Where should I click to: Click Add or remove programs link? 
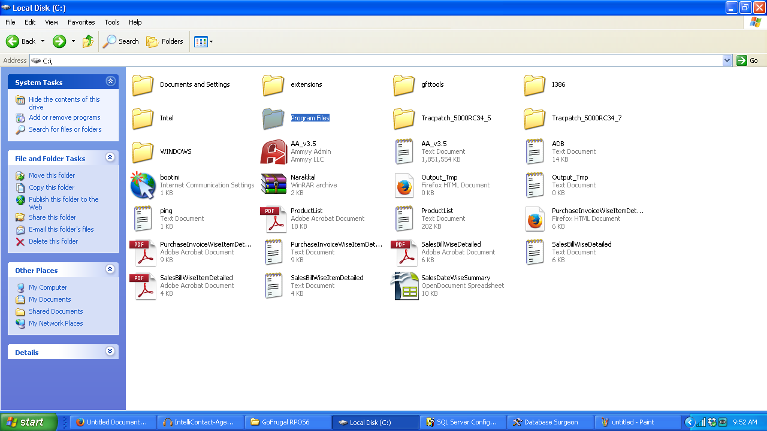[64, 117]
